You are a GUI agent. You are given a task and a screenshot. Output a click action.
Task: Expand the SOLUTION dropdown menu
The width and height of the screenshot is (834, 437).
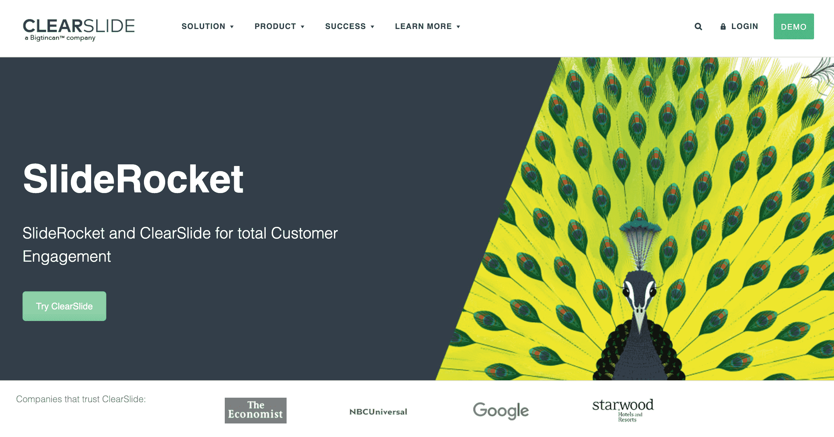point(207,26)
